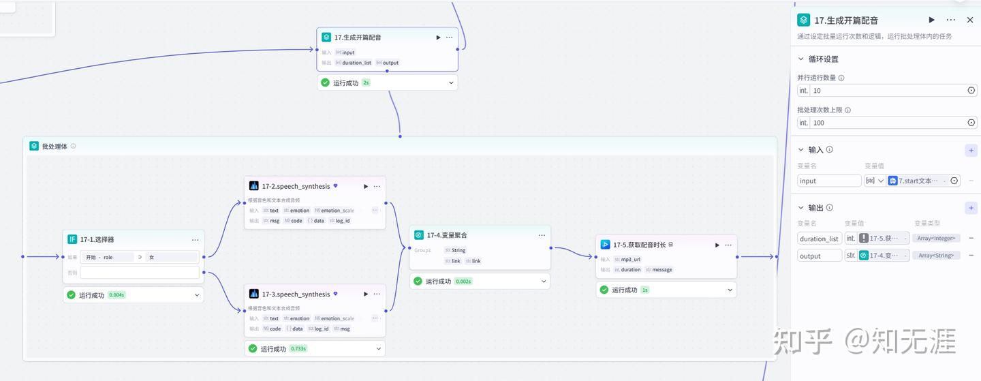Click the output variable name field
Image resolution: width=981 pixels, height=381 pixels.
click(820, 256)
